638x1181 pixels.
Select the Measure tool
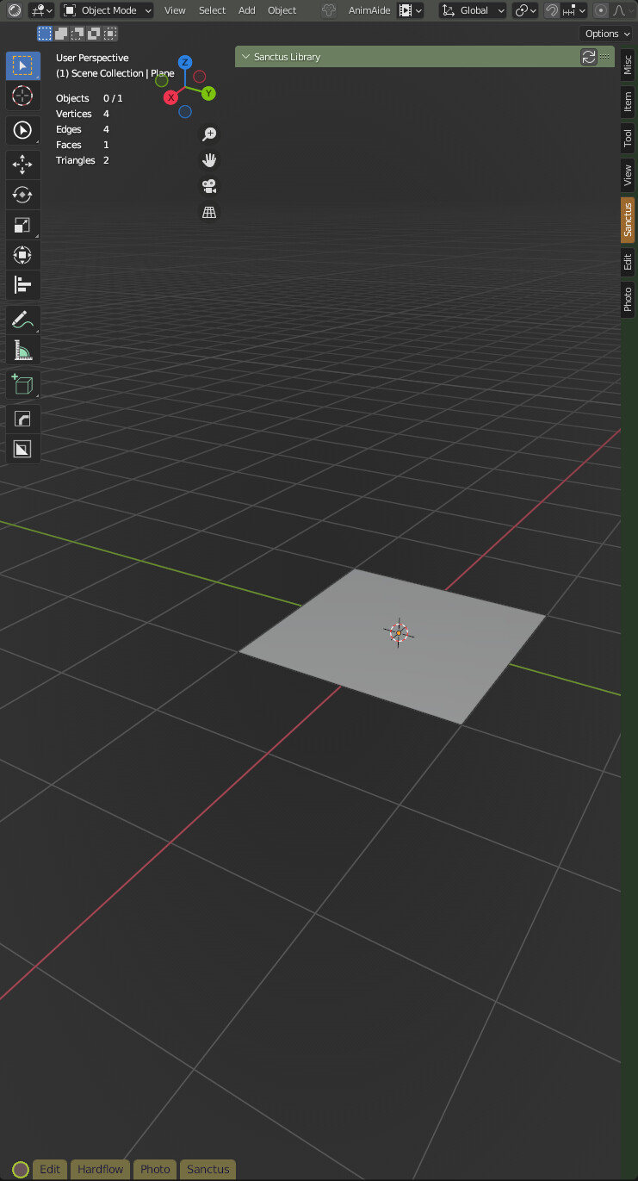(23, 350)
